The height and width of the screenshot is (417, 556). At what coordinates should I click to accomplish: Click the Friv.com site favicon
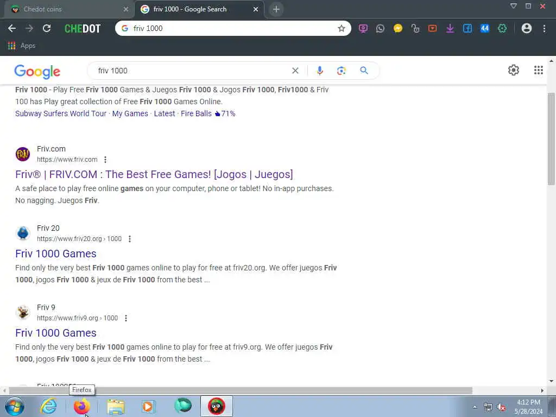click(23, 154)
